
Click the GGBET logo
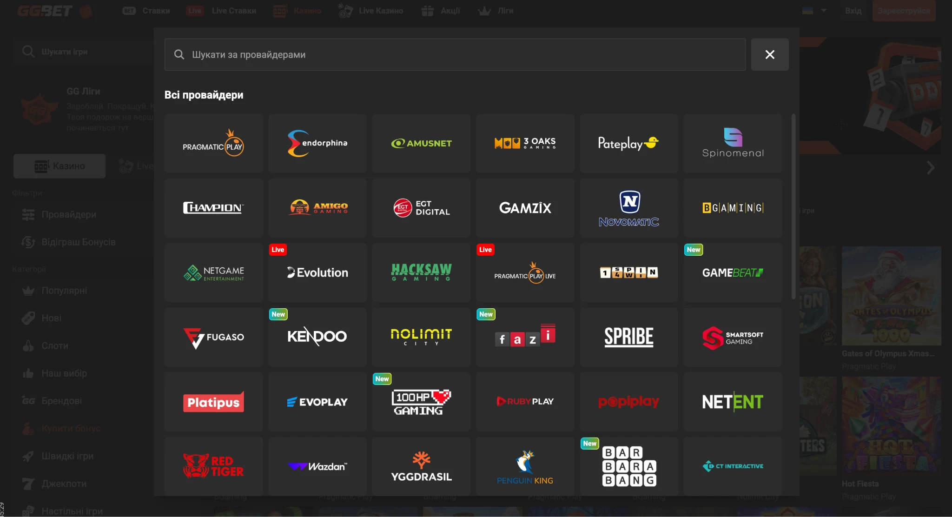[46, 11]
